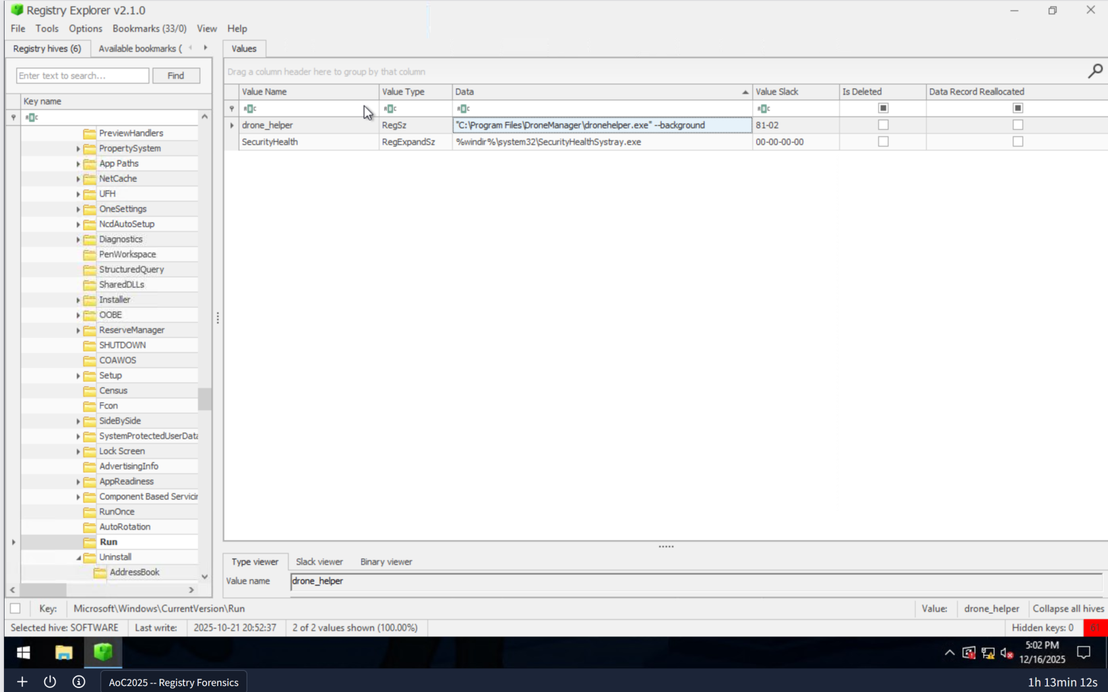
Task: Sort by the Value Name column header
Action: 309,92
